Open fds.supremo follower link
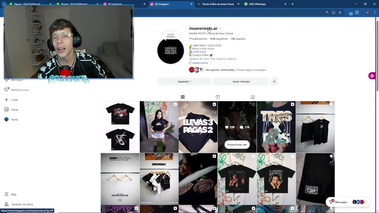This screenshot has height=213, width=379. pyautogui.click(x=213, y=70)
